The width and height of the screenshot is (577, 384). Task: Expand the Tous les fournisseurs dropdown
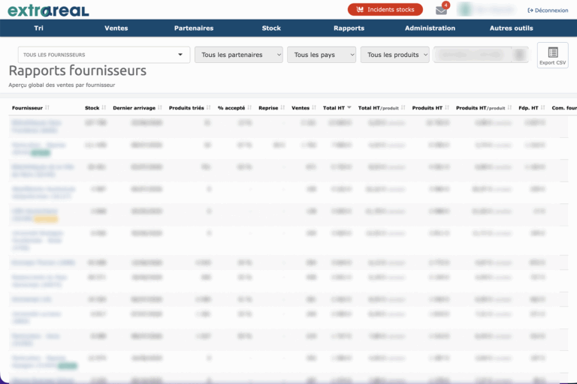tap(104, 55)
